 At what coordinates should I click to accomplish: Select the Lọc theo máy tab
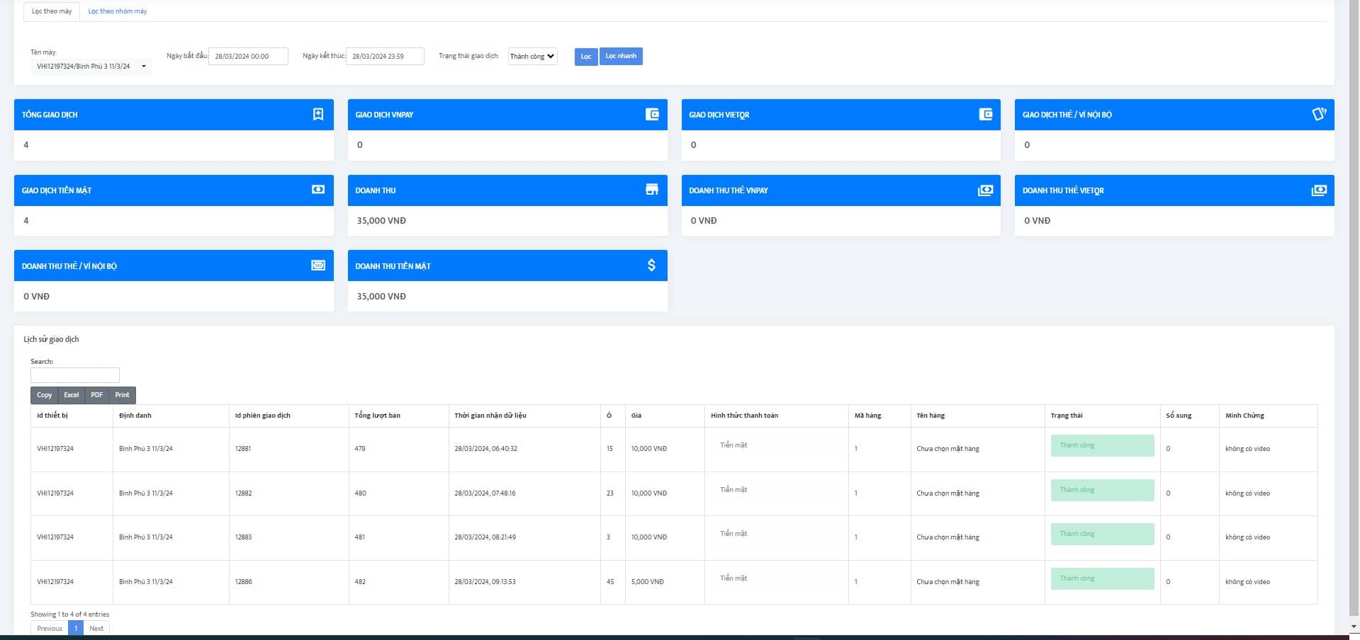(52, 11)
